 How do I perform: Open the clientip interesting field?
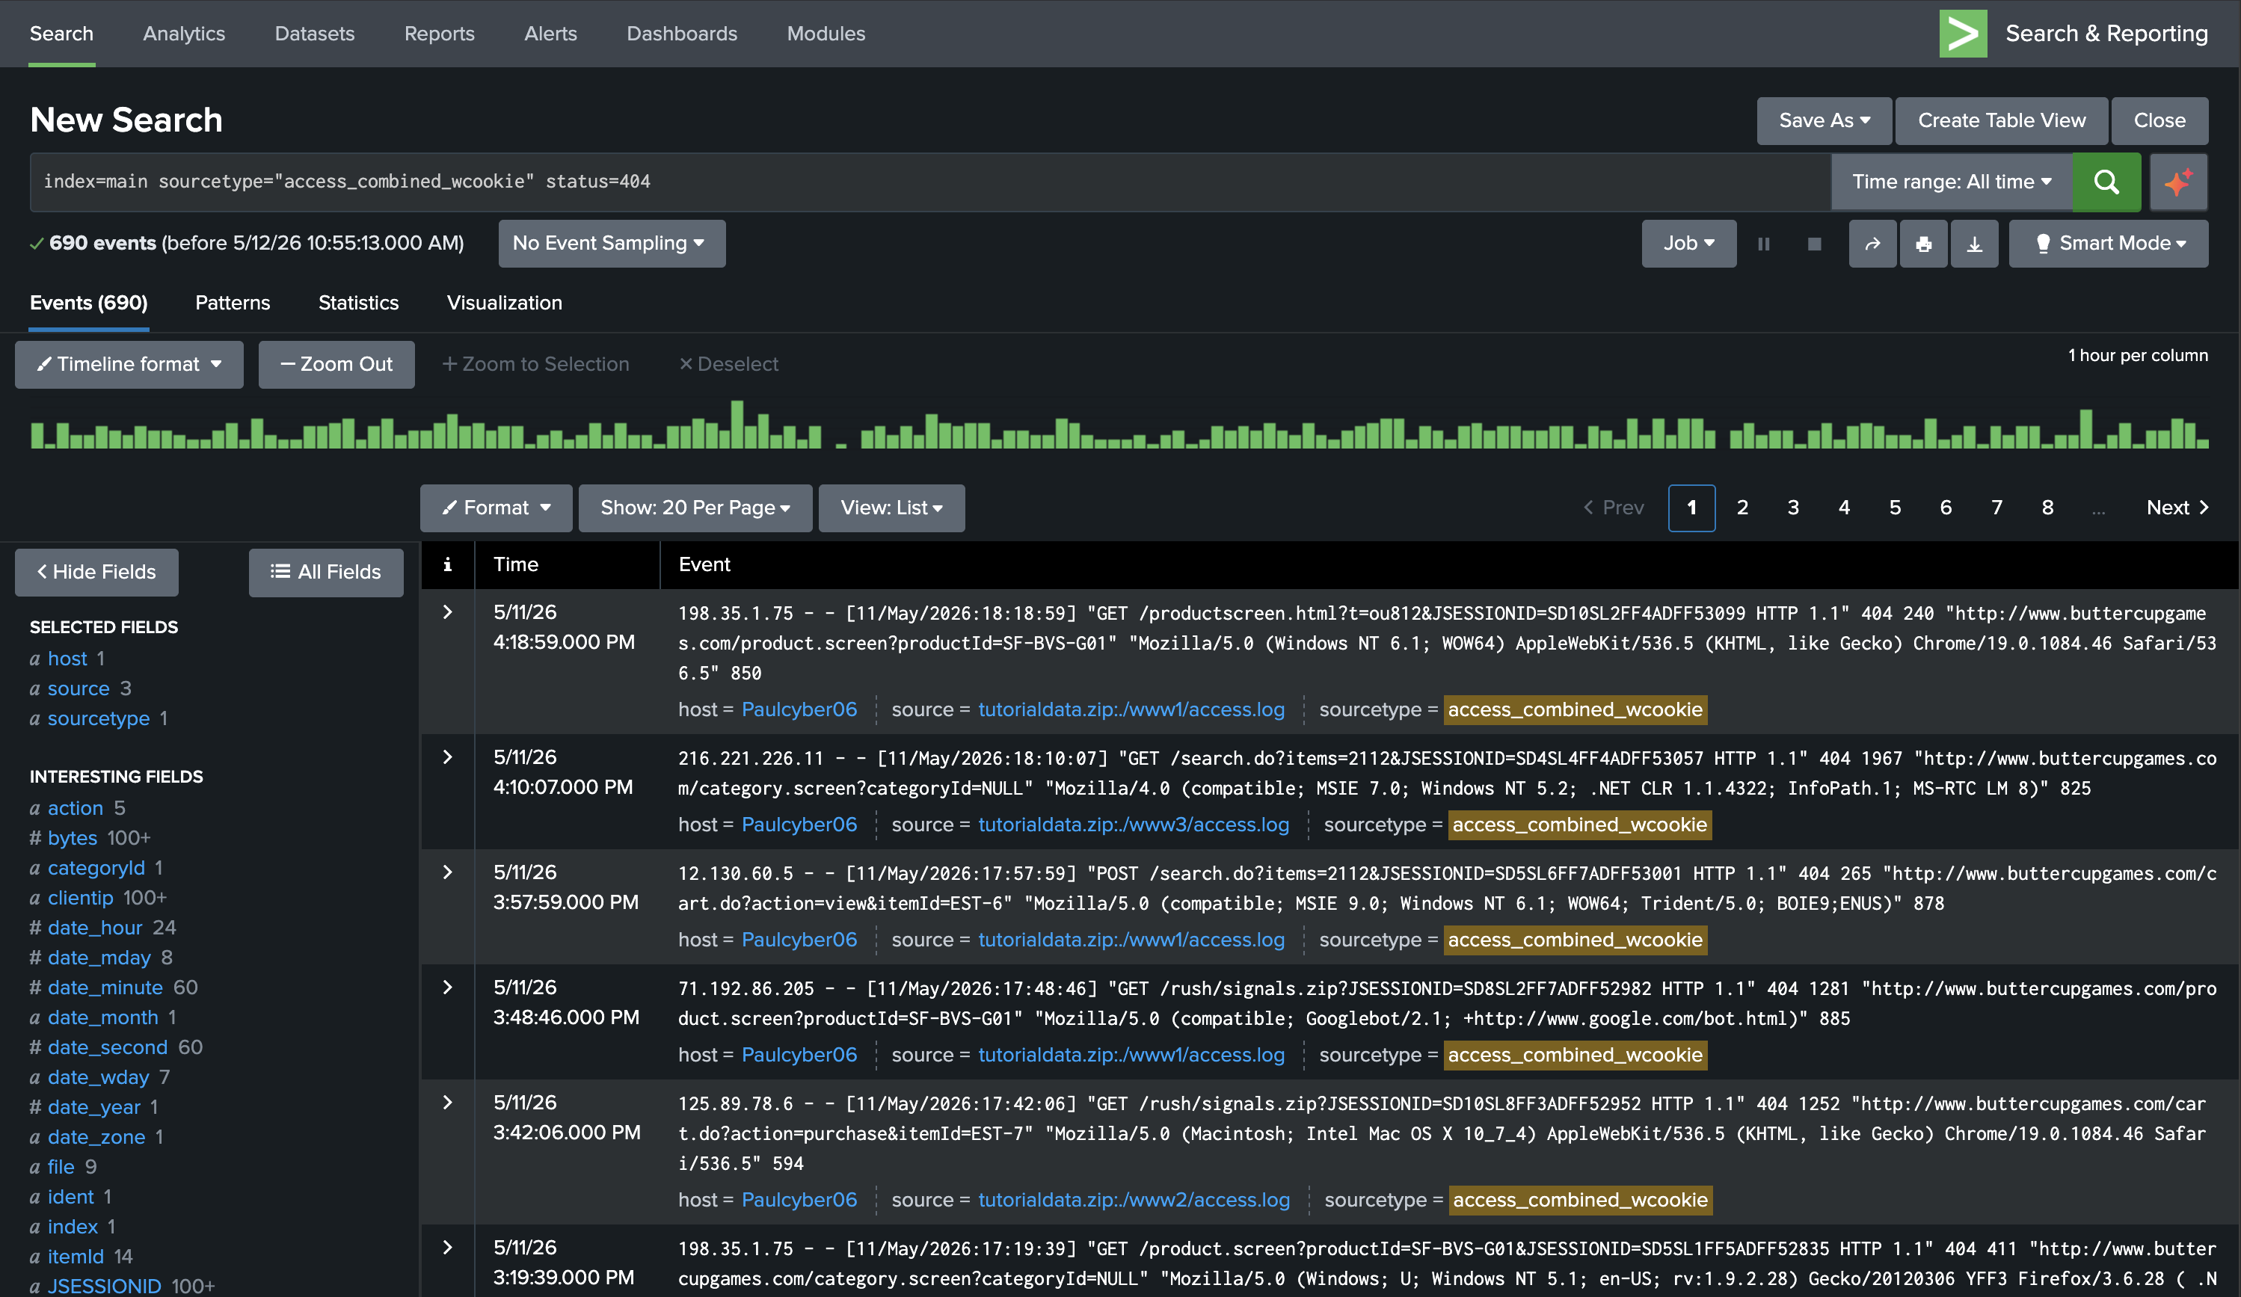tap(80, 898)
